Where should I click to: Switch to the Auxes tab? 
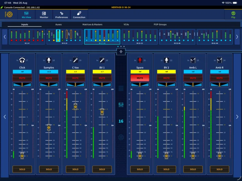(58, 24)
